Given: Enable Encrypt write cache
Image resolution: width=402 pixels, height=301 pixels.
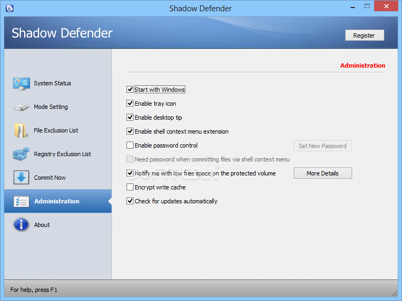Looking at the screenshot, I should [x=130, y=187].
